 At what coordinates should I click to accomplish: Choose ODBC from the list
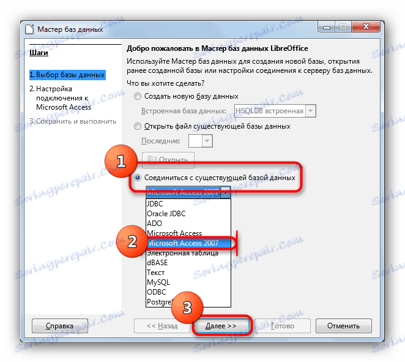click(188, 292)
